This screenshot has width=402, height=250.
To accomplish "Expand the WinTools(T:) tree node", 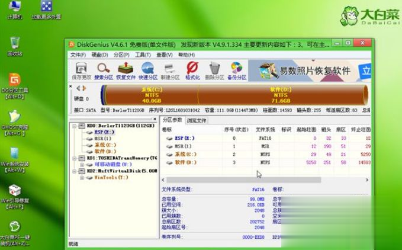I will (82, 178).
